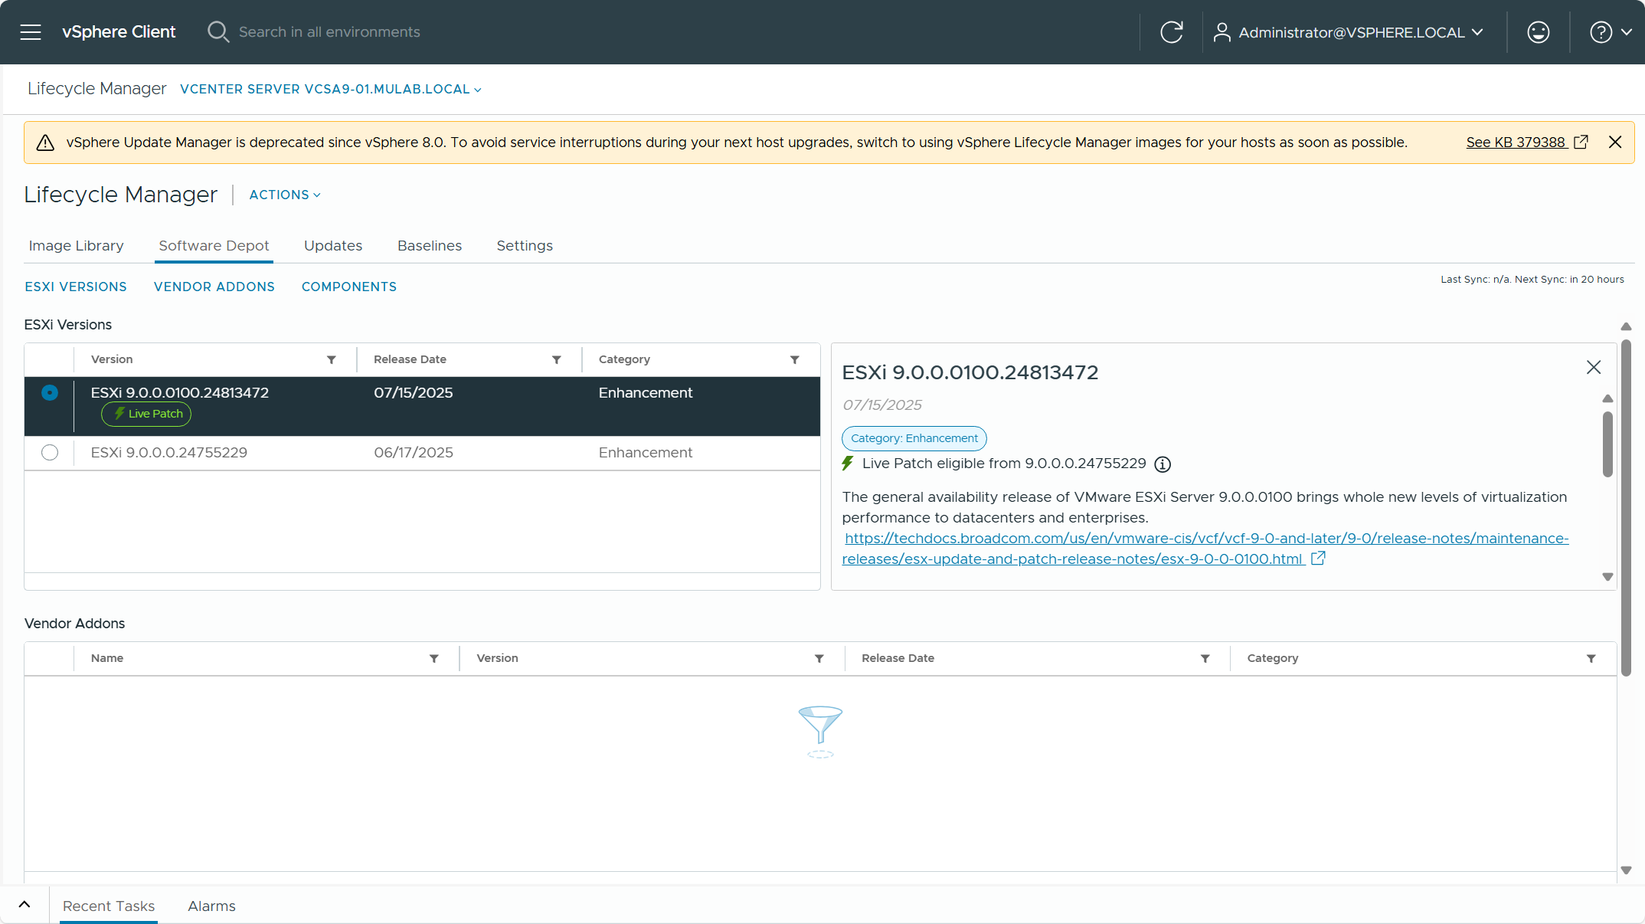Filter the ESXi Version column
The width and height of the screenshot is (1645, 924).
(x=332, y=359)
